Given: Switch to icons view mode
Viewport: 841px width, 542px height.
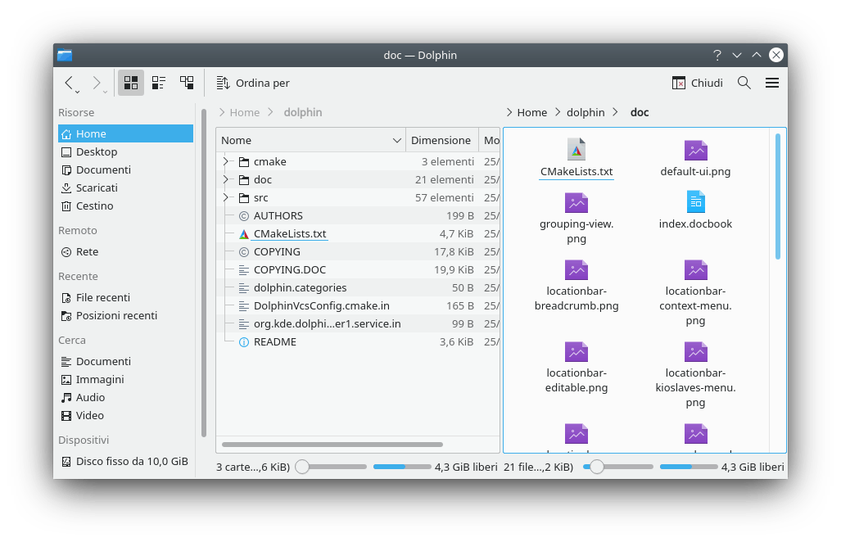Looking at the screenshot, I should pyautogui.click(x=131, y=83).
